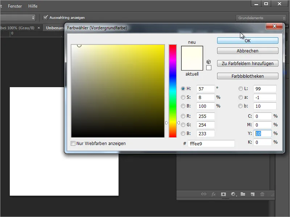
Task: Click the S saturation value field
Action: pos(206,97)
